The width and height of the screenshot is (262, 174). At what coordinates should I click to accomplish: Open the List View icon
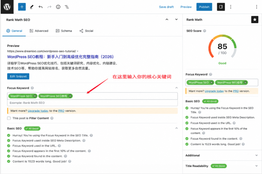click(67, 7)
